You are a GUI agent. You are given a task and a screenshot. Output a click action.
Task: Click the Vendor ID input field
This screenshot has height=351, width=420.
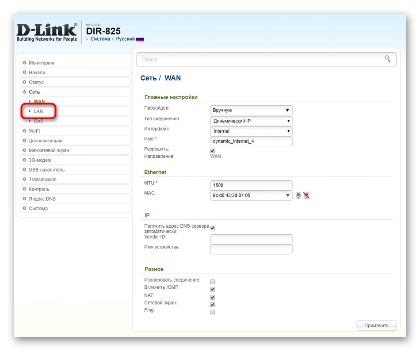[251, 239]
